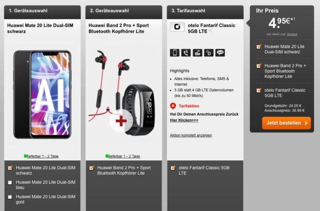
Task: Click the SMS speech bubble icon
Action: tap(220, 53)
